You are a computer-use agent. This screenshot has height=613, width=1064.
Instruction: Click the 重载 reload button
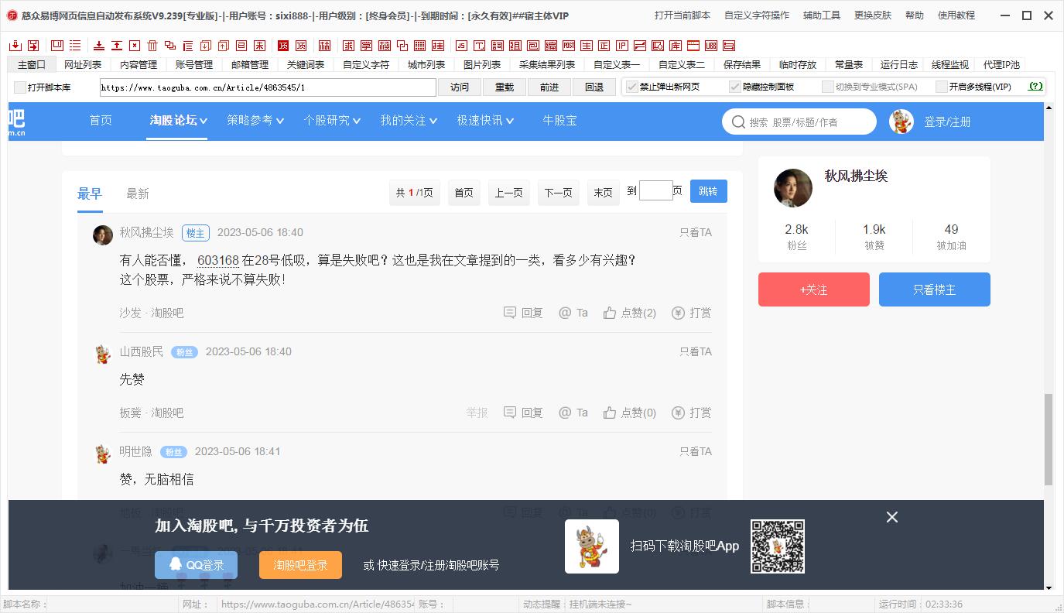click(x=505, y=87)
